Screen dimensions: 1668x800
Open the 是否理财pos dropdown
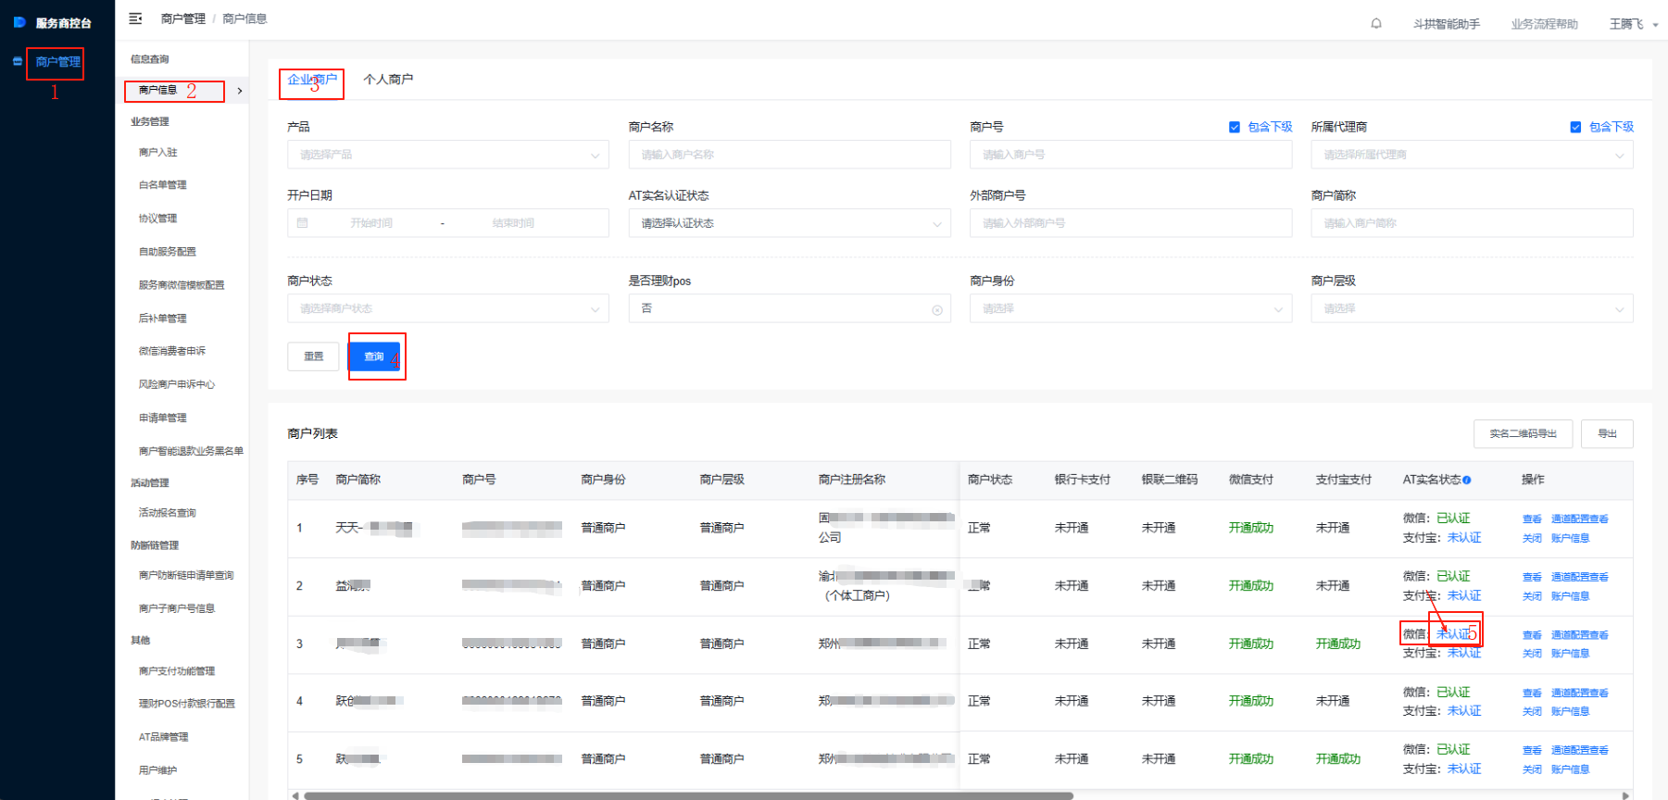(789, 308)
